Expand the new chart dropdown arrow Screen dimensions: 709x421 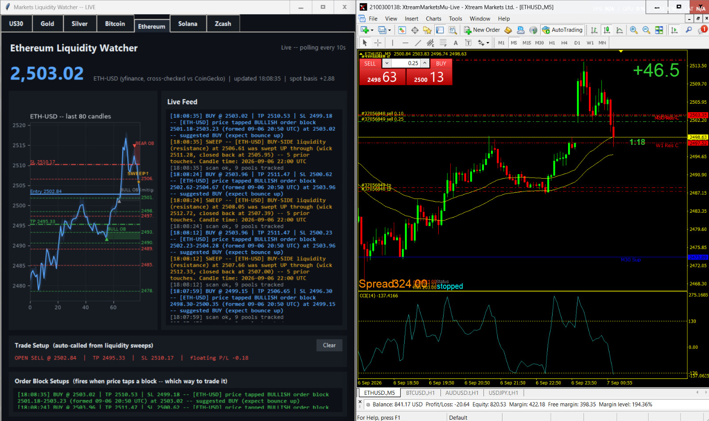[x=372, y=30]
